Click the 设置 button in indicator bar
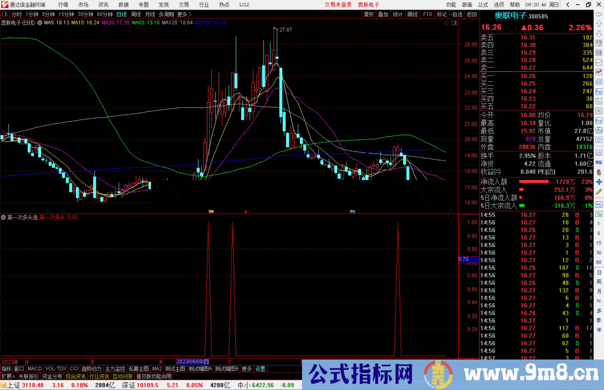 260,369
